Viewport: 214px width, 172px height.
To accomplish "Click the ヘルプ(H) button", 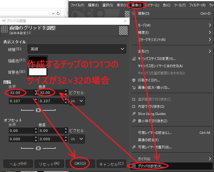I will pyautogui.click(x=18, y=164).
